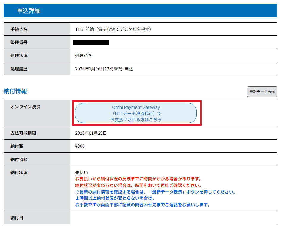The width and height of the screenshot is (284, 228).
Task: Click the 最新データ表示 button
Action: (x=262, y=92)
